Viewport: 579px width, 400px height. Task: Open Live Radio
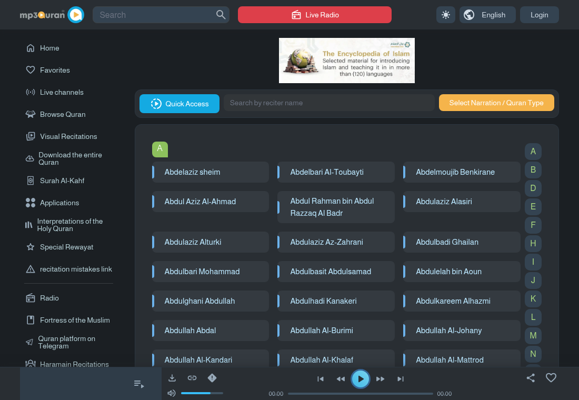315,15
